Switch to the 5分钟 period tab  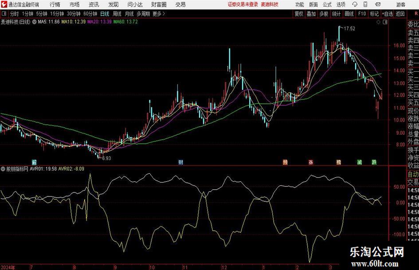pos(42,14)
